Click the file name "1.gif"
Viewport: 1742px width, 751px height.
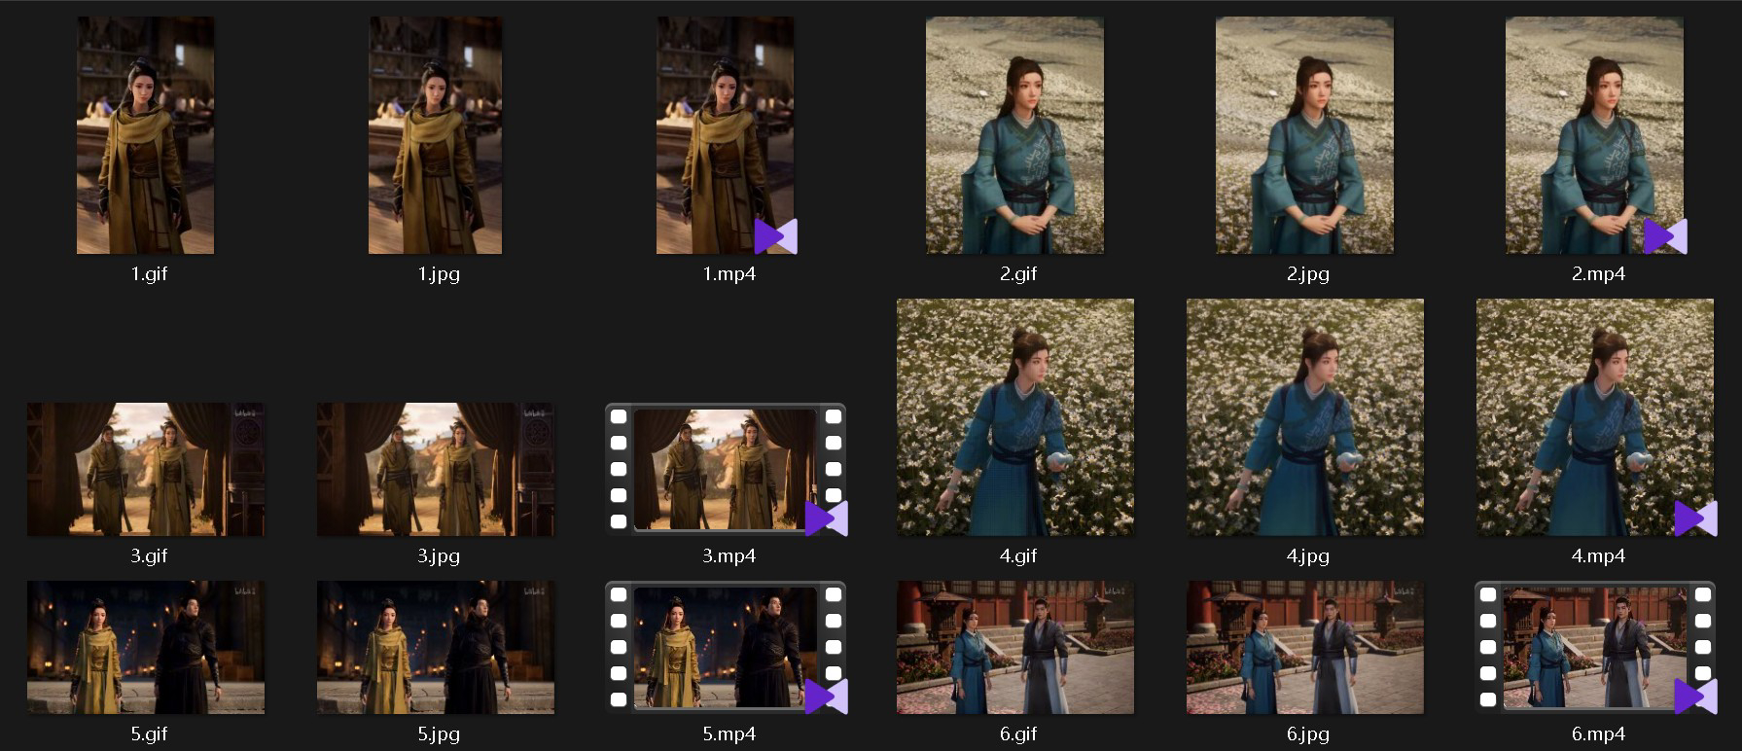(x=149, y=274)
